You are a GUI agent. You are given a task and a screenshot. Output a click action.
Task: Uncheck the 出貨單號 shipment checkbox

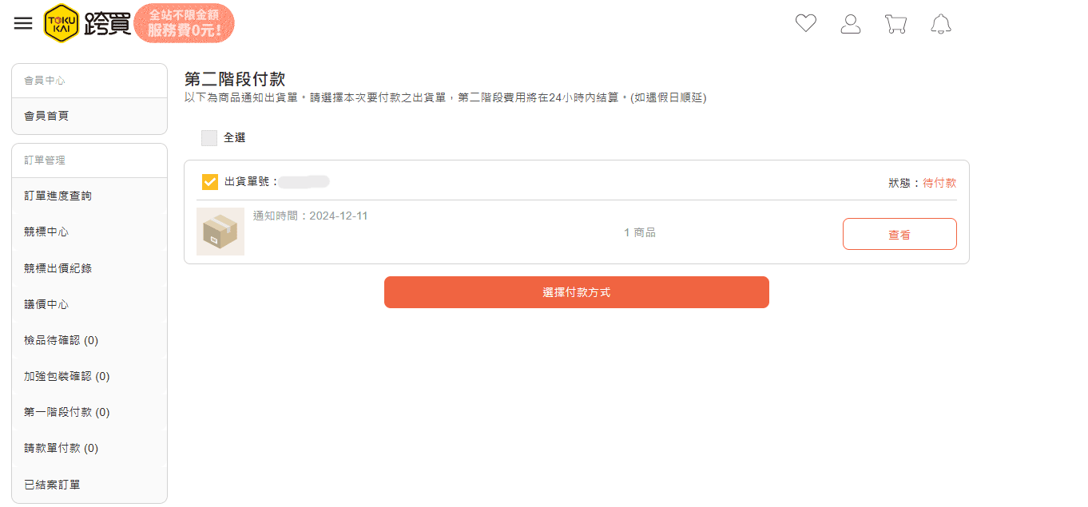210,182
